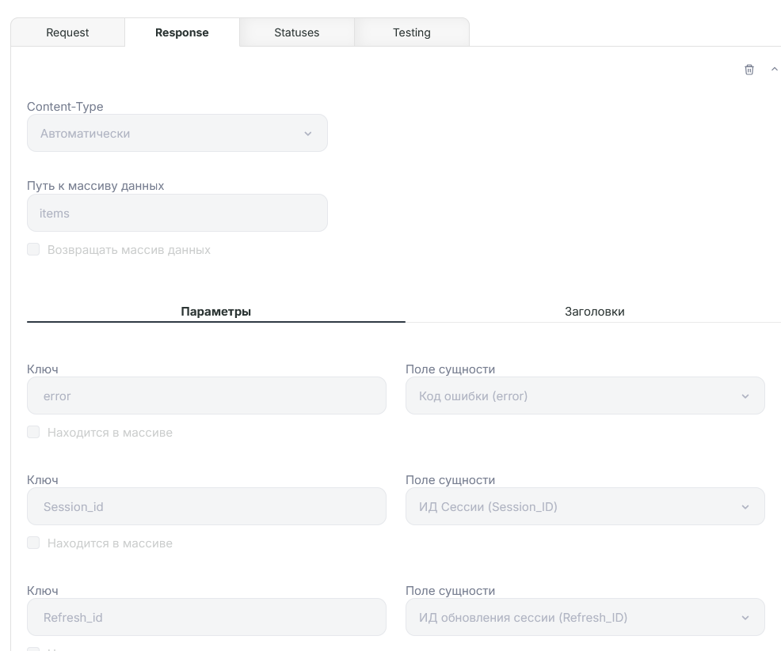Click the Content-Type label text
781x651 pixels.
[x=65, y=107]
